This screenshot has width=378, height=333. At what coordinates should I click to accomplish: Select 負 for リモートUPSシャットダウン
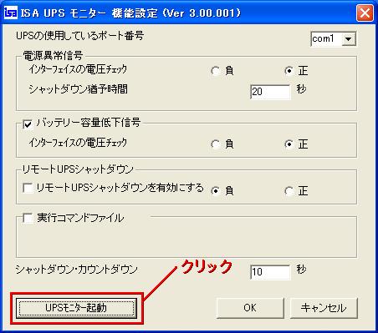tap(216, 191)
